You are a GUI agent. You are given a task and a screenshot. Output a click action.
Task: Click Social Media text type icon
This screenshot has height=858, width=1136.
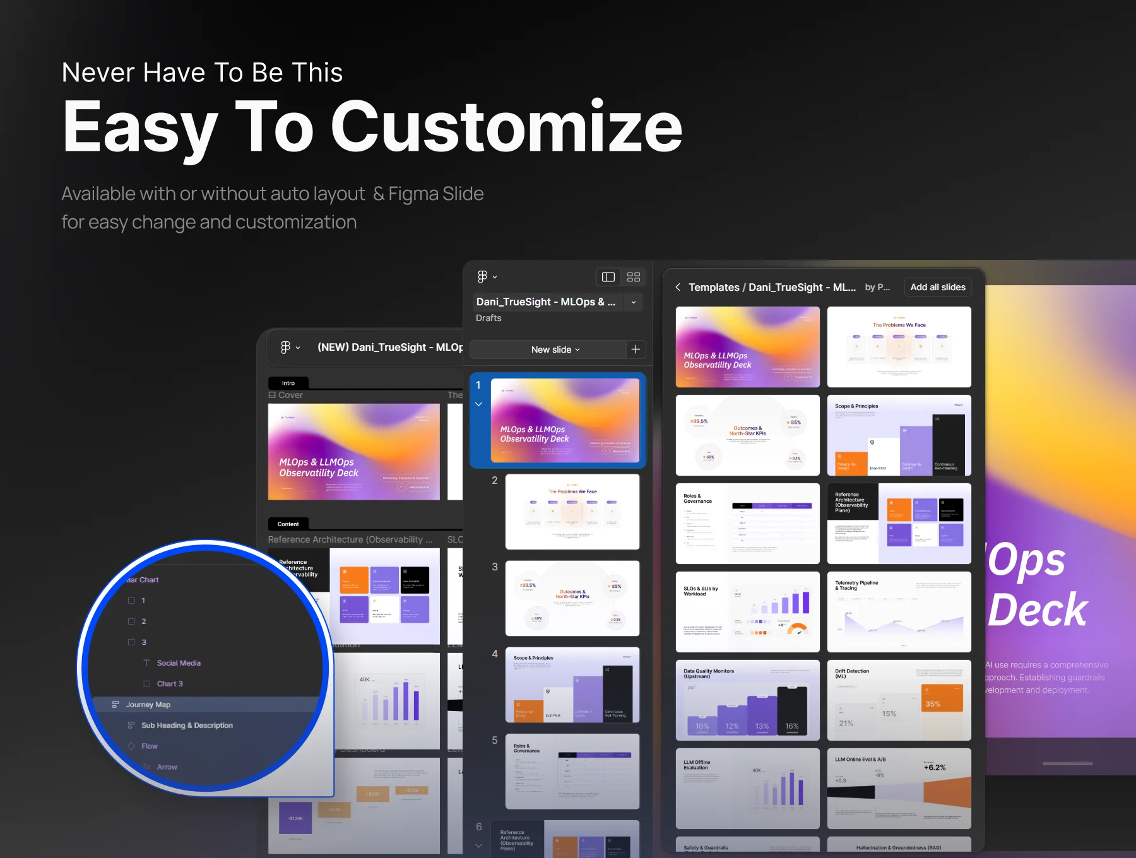tap(146, 663)
